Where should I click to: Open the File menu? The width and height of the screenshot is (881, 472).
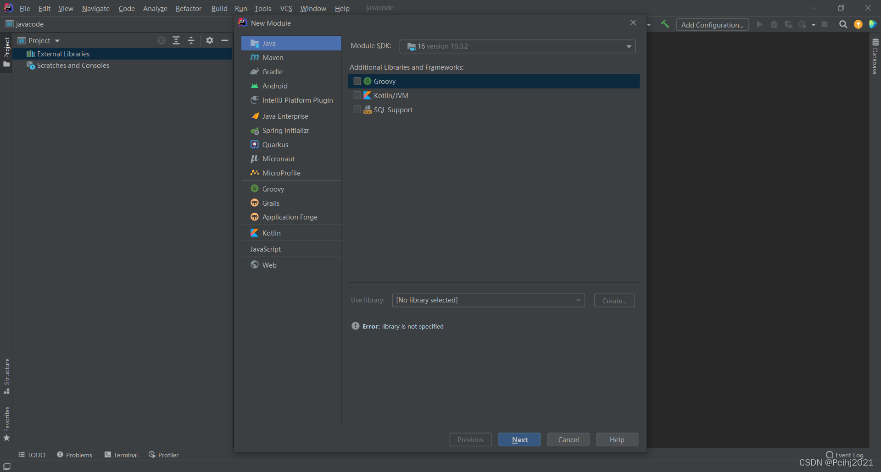[25, 8]
